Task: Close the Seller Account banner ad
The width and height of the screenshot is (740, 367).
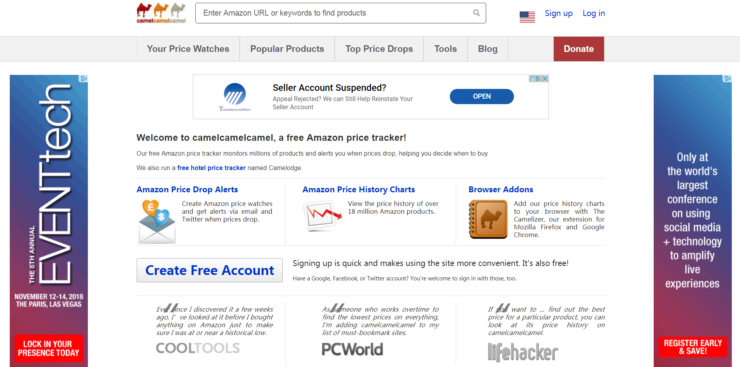Action: pos(545,78)
